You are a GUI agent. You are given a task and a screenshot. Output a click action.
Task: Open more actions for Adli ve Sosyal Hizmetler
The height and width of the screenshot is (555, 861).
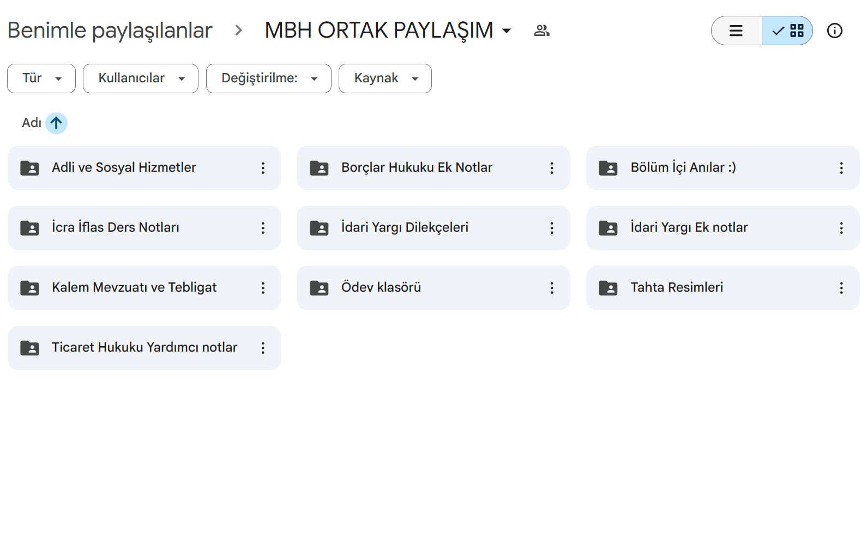[x=263, y=168]
